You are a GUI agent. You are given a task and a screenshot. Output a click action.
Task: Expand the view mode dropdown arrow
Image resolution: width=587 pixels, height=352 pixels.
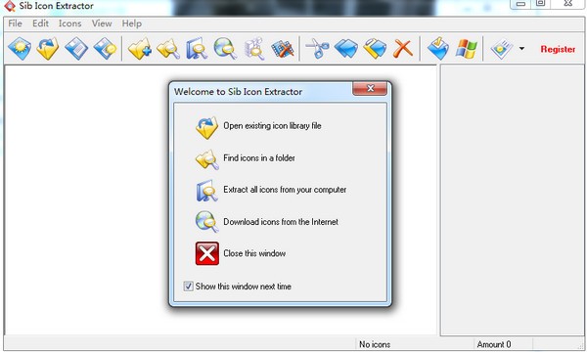[521, 49]
